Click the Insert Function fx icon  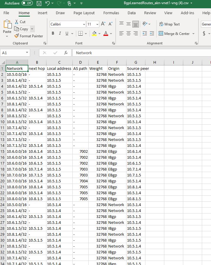[66, 53]
